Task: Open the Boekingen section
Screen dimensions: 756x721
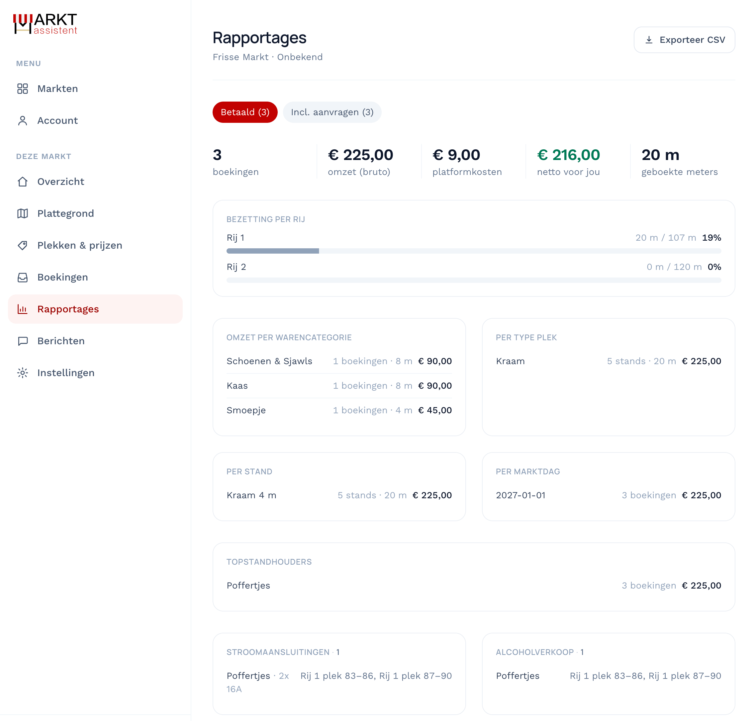Action: [x=95, y=278]
